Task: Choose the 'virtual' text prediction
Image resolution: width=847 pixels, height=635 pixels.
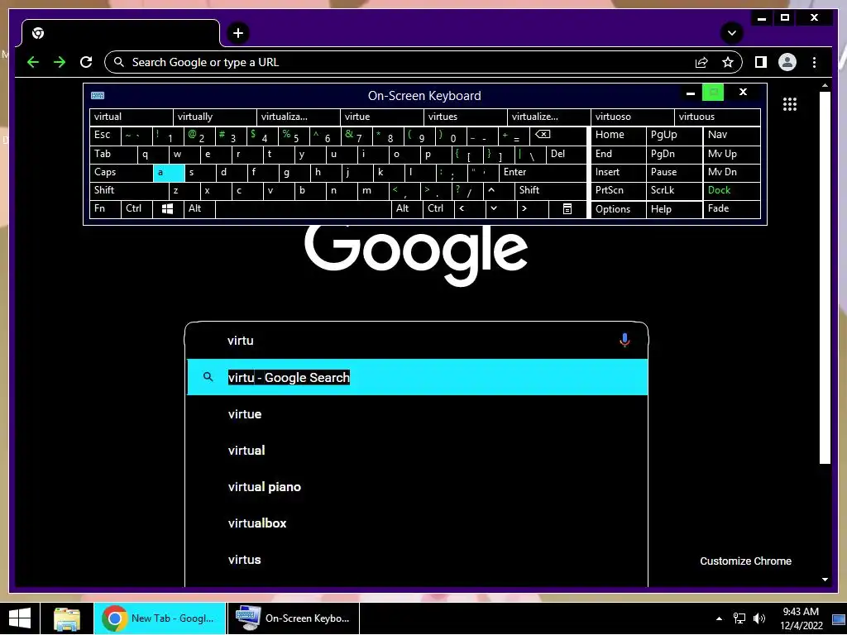Action: 131,117
